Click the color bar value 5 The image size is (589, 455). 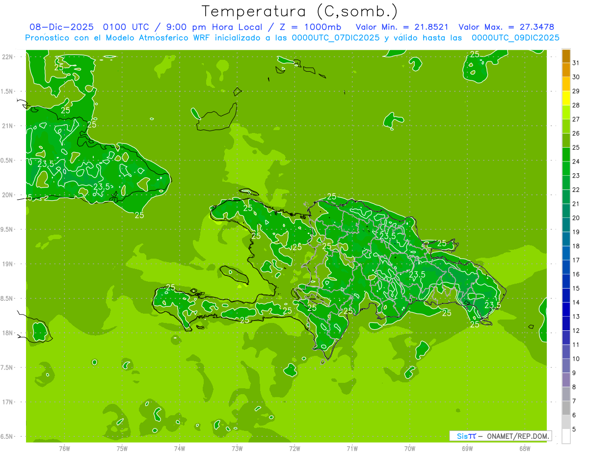pos(574,429)
